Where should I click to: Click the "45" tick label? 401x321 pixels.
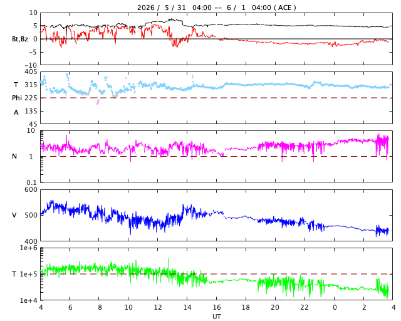tap(33, 124)
